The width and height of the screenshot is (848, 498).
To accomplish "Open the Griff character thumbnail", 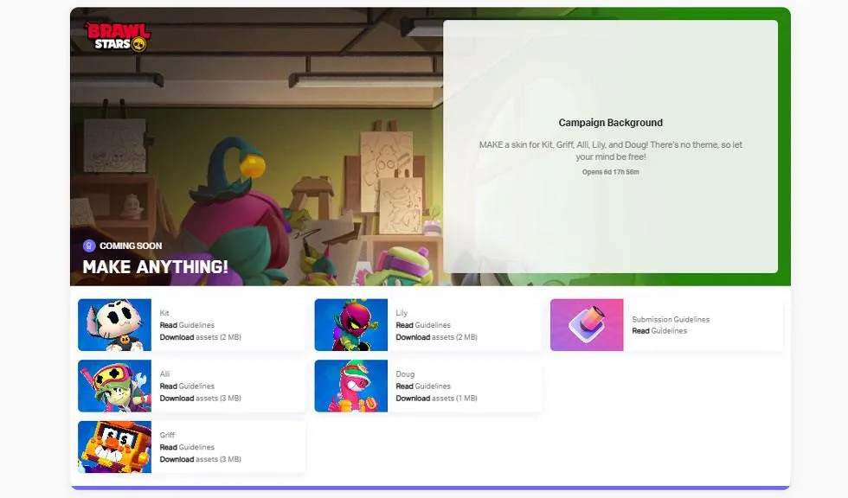I will point(114,447).
